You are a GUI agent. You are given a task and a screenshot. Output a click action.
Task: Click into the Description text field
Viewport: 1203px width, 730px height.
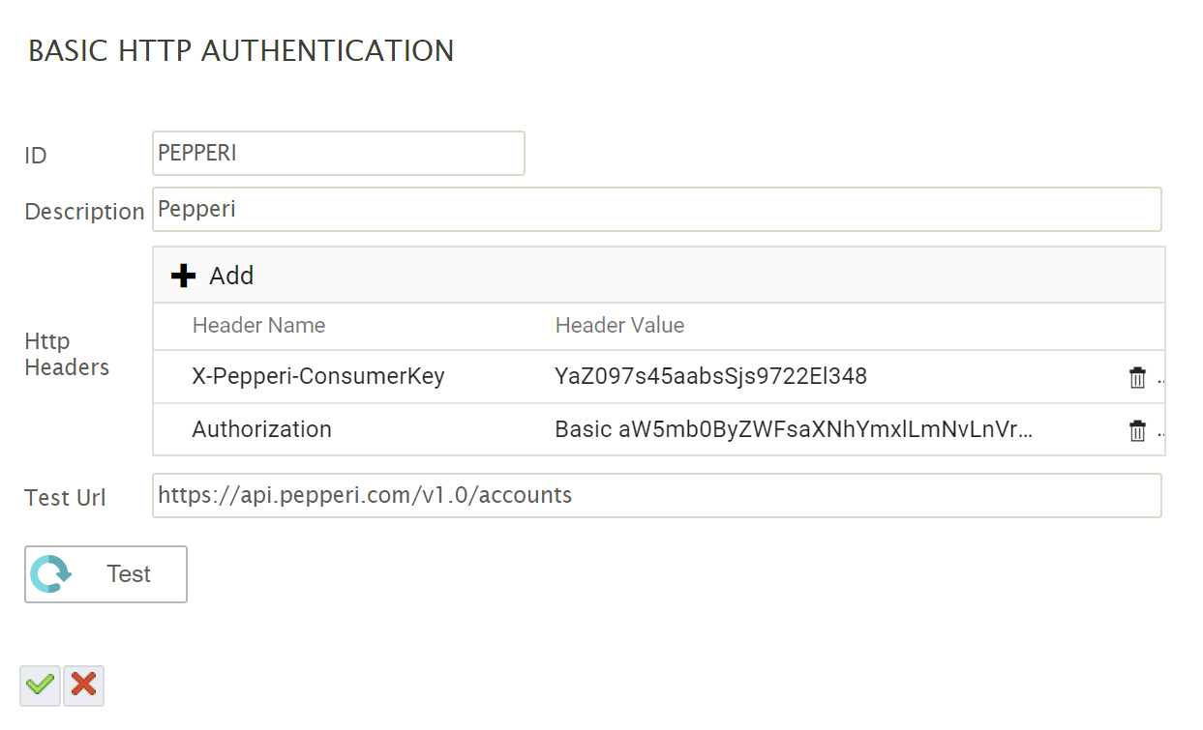point(656,210)
